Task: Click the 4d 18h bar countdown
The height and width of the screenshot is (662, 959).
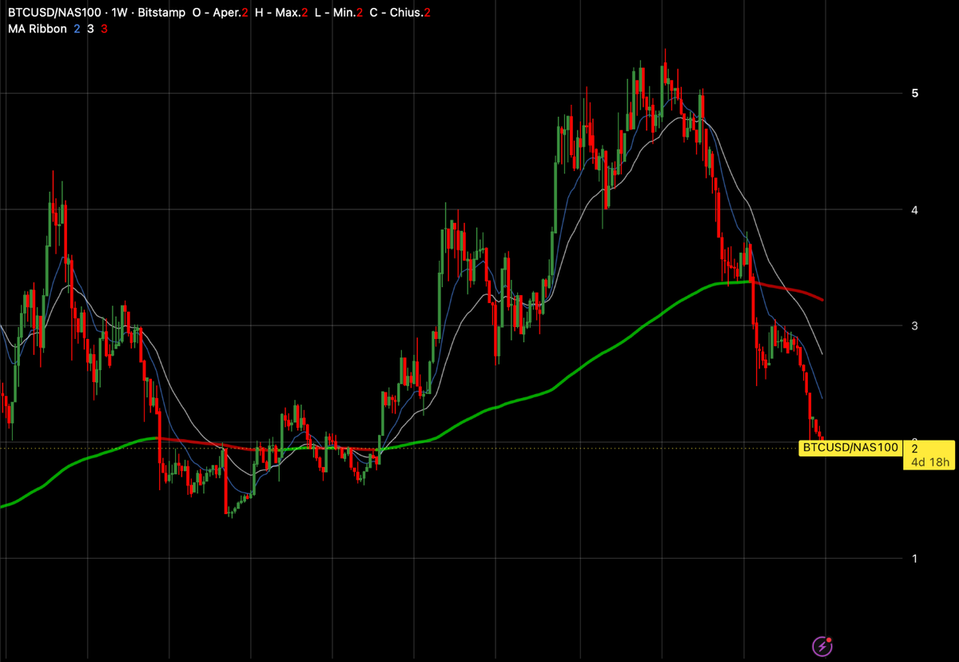Action: click(x=929, y=462)
